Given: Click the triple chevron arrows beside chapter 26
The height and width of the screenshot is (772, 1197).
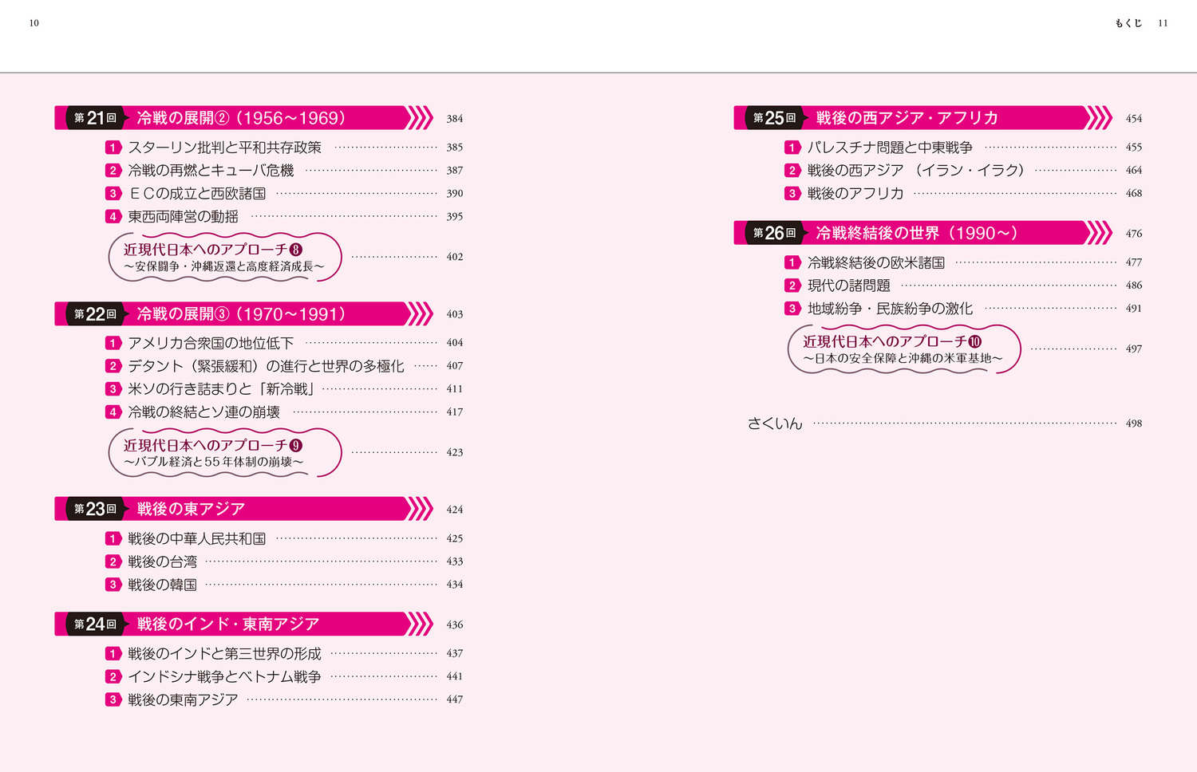Looking at the screenshot, I should point(1100,233).
